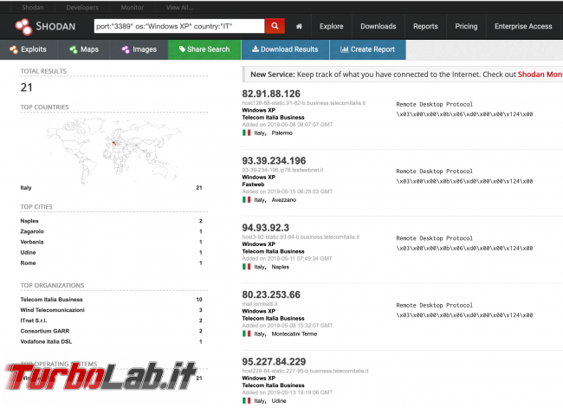Screen dimensions: 563x408
Task: Click Fastweb organization in second result
Action: (x=253, y=185)
